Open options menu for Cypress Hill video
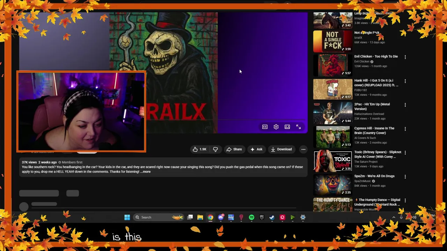The height and width of the screenshot is (251, 447). [x=405, y=129]
